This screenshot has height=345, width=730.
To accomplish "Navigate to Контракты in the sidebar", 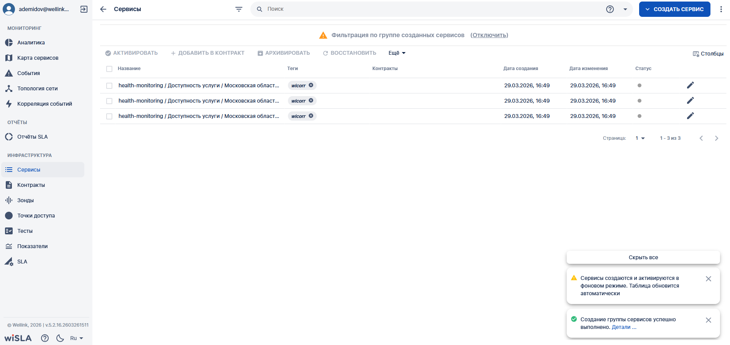I will [x=43, y=185].
